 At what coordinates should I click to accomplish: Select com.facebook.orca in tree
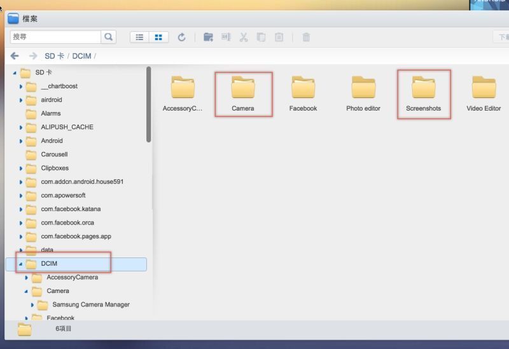click(67, 222)
